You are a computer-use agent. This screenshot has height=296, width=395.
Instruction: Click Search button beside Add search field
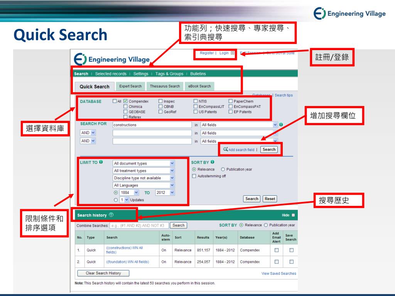[269, 149]
